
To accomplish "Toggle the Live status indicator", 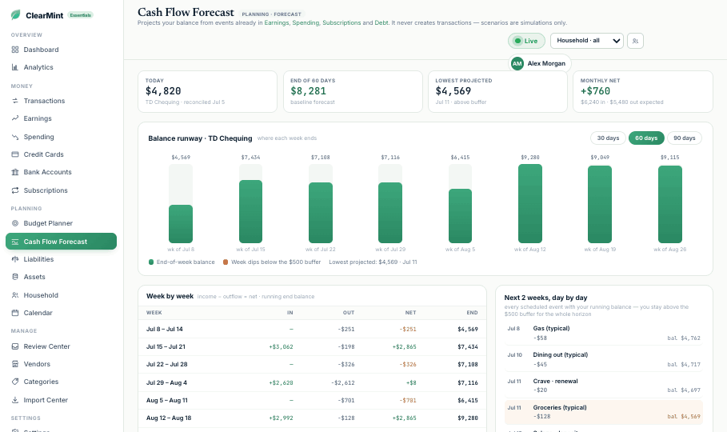I will pos(526,41).
